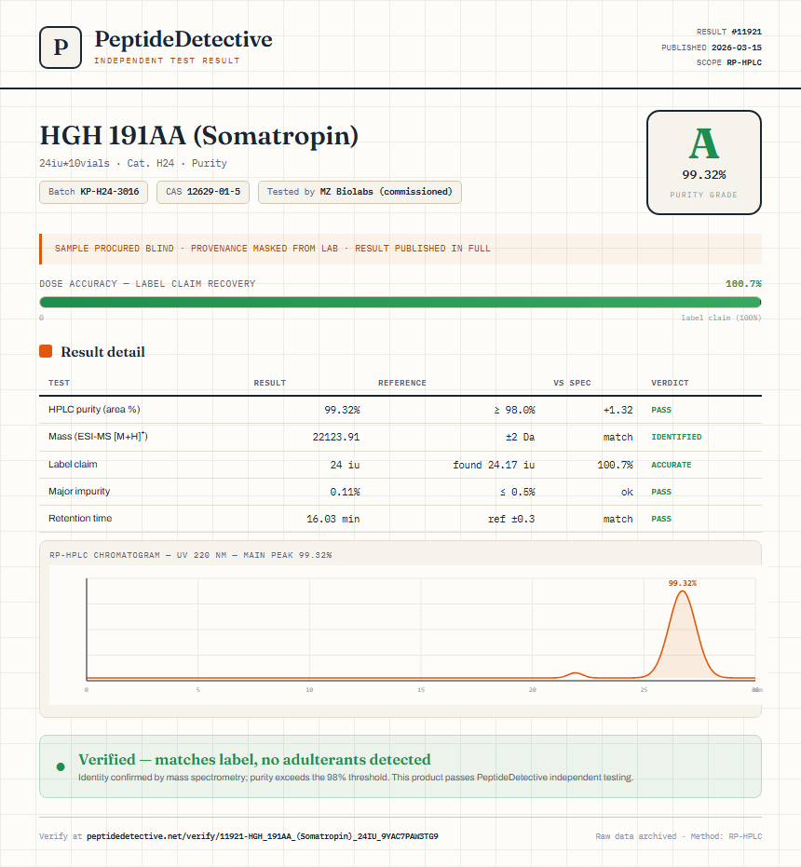Image resolution: width=801 pixels, height=867 pixels.
Task: Click the Major impurity row label
Action: click(x=79, y=491)
